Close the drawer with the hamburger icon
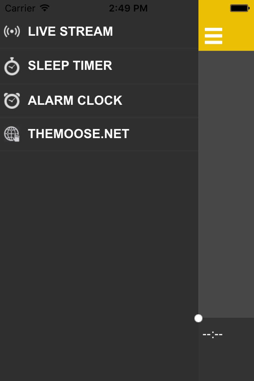Image resolution: width=254 pixels, height=381 pixels. pyautogui.click(x=214, y=36)
